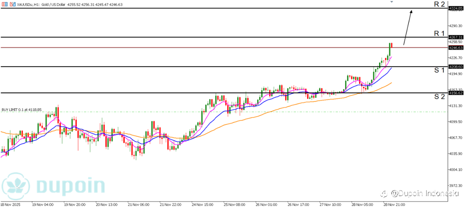The height and width of the screenshot is (208, 464).
Task: Click the '25 Nov 08:00' time label
Action: click(x=234, y=204)
